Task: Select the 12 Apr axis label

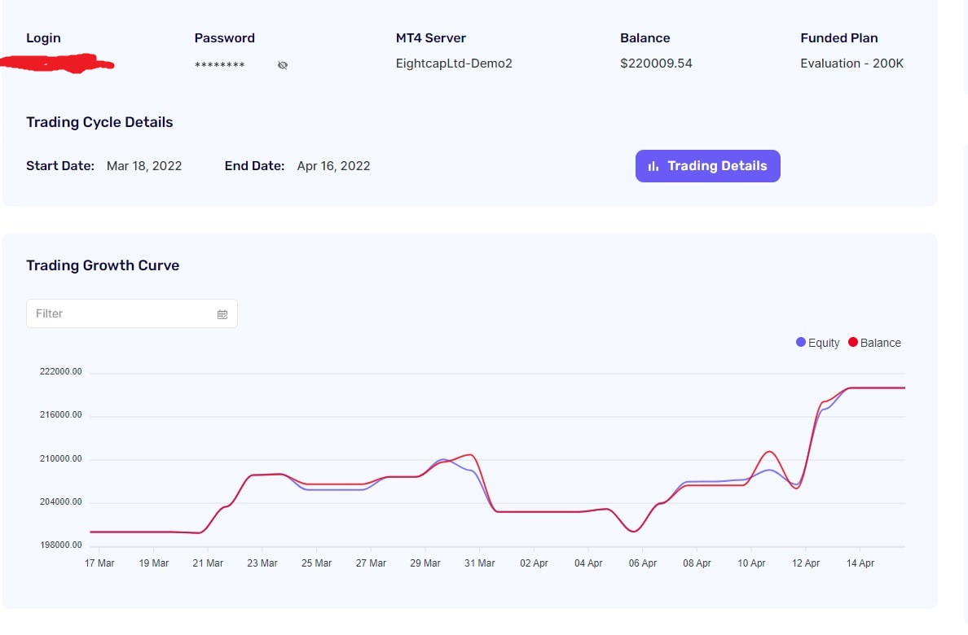Action: tap(806, 563)
